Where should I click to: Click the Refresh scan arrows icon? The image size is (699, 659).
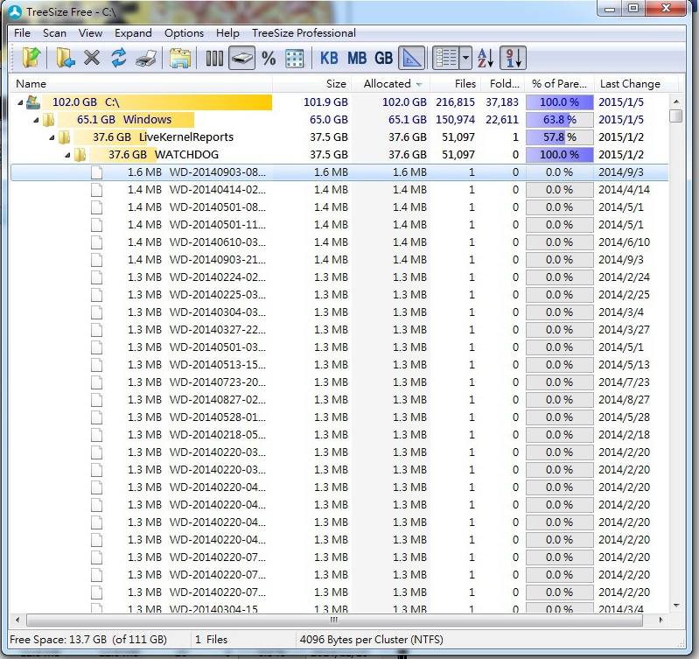(x=119, y=59)
